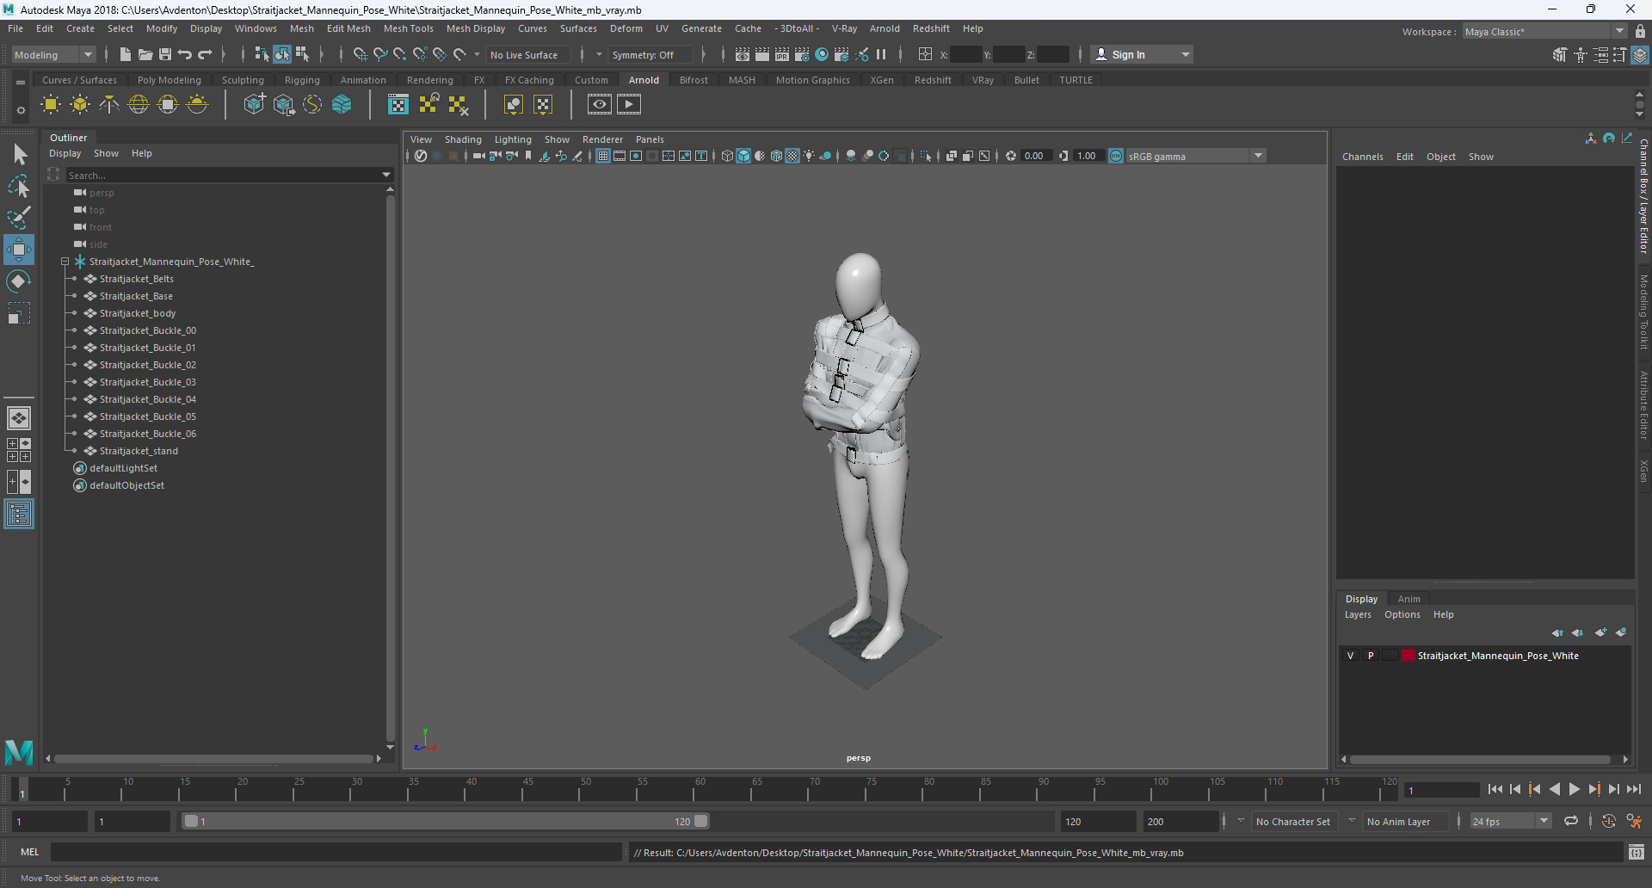Create an Arnold area light from the shelf
Screen dimensions: 1652x888
click(x=51, y=105)
